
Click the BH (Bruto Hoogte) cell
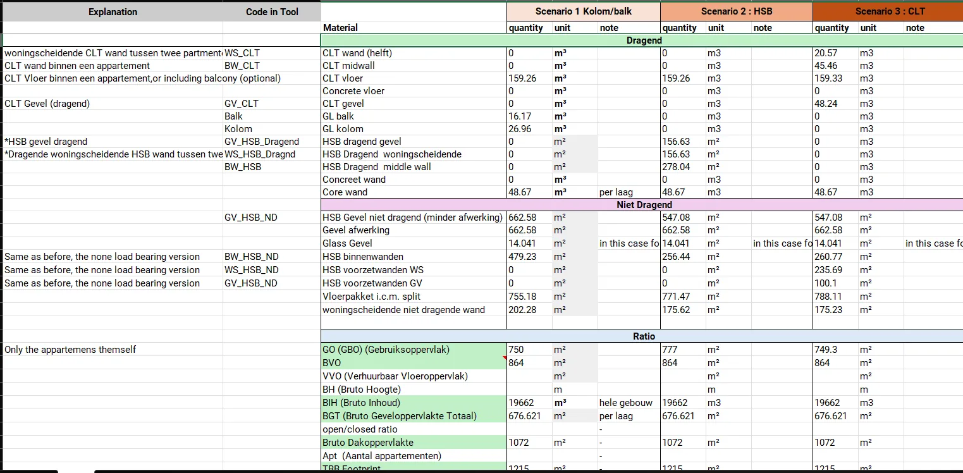pyautogui.click(x=414, y=390)
